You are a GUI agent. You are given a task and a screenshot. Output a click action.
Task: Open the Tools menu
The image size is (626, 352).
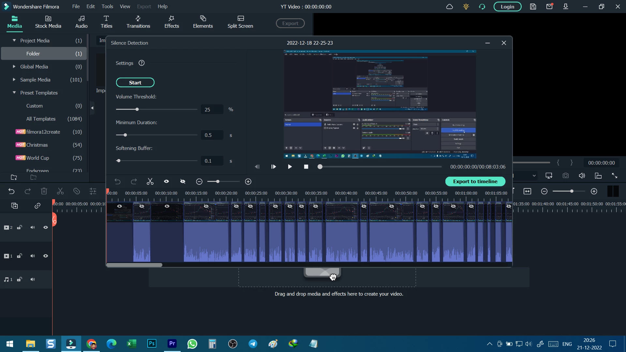(107, 7)
